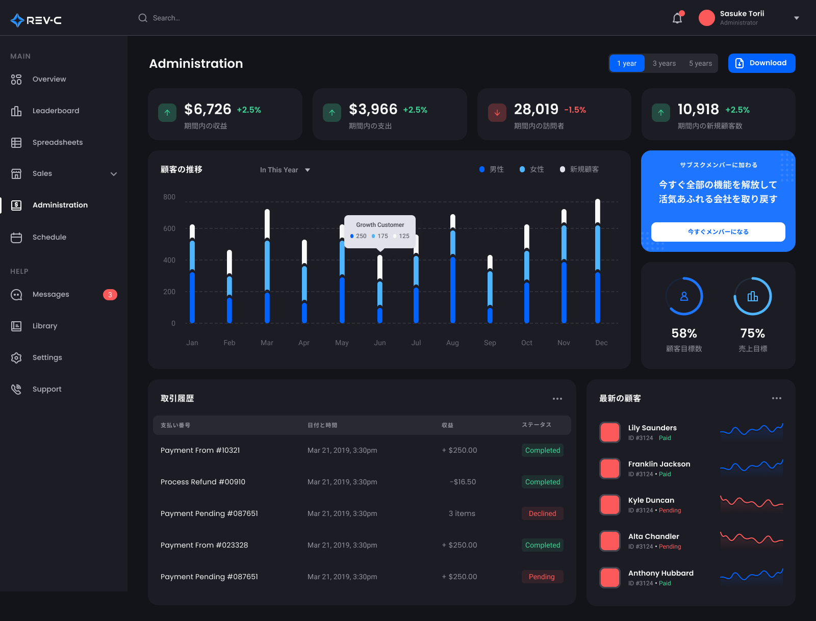Toggle the 新規顧客 legend series
This screenshot has height=621, width=816.
(x=579, y=169)
